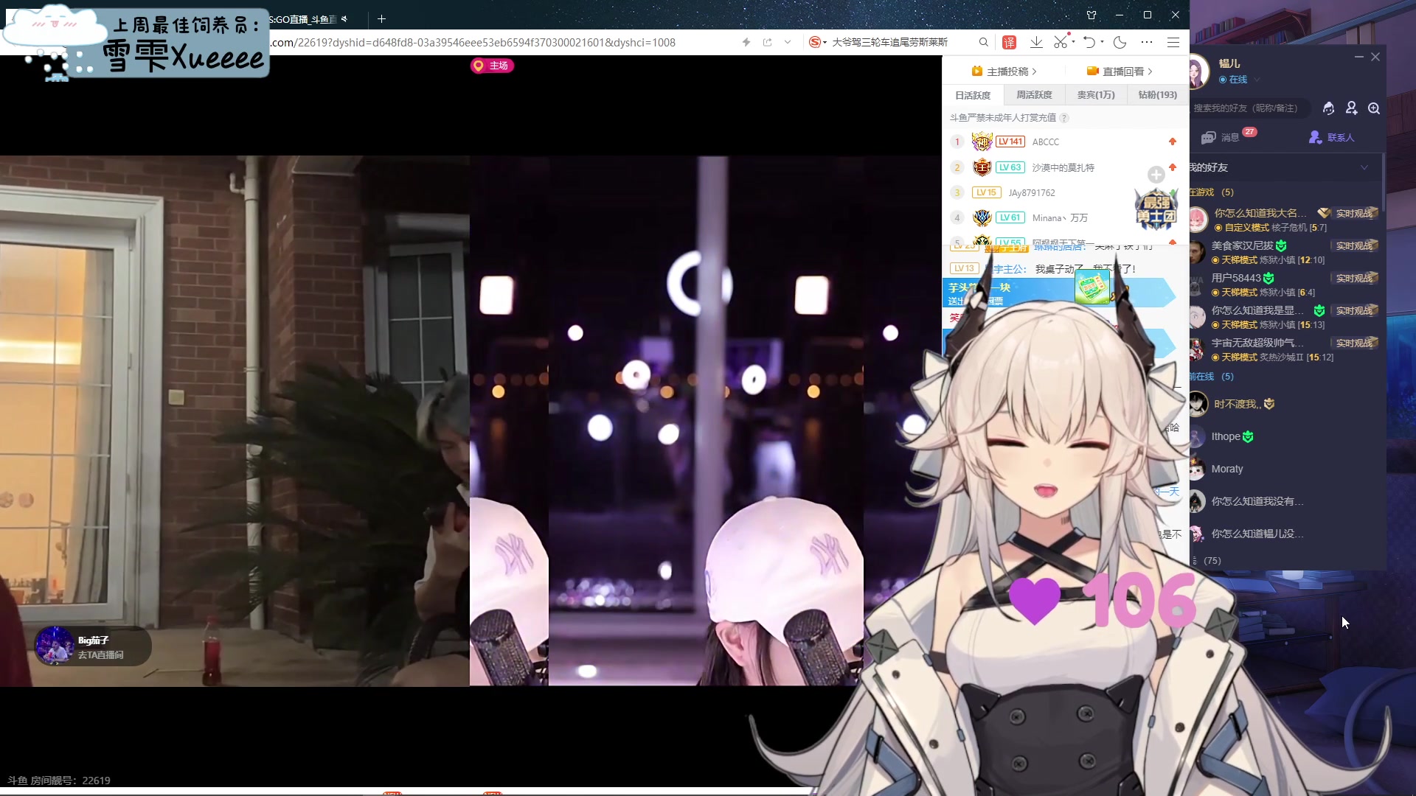Open chat with friend 你怎么知道我没有

(1285, 501)
